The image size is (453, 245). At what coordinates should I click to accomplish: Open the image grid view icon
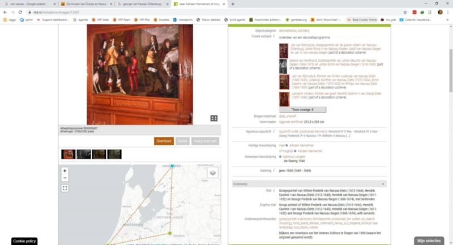(x=214, y=118)
